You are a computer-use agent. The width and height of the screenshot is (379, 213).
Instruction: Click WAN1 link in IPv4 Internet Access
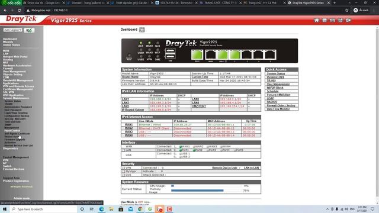(129, 125)
